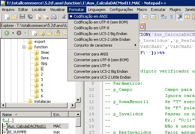Open a file using toolbar folder icon
This screenshot has width=195, height=134.
pyautogui.click(x=15, y=17)
